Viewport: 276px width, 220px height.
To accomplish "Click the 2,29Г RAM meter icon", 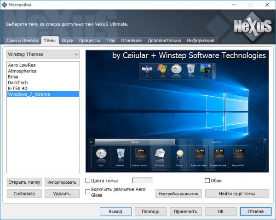I will [239, 154].
